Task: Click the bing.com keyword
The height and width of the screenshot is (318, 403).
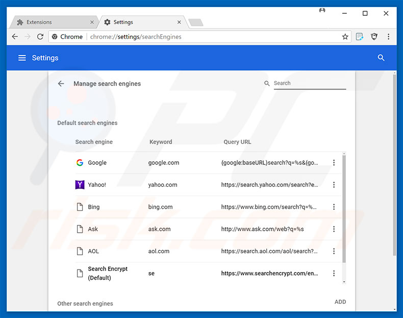Action: coord(160,207)
